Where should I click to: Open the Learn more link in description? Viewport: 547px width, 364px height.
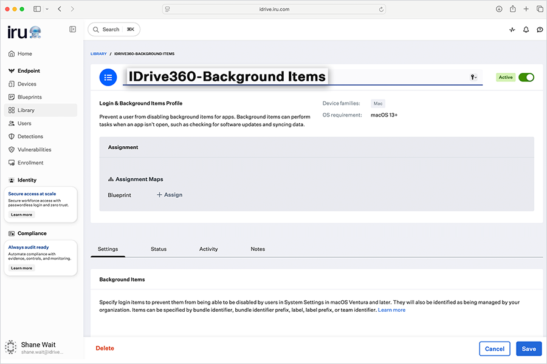[x=391, y=310]
